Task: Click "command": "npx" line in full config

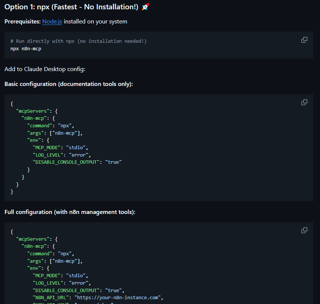Action: tap(51, 254)
